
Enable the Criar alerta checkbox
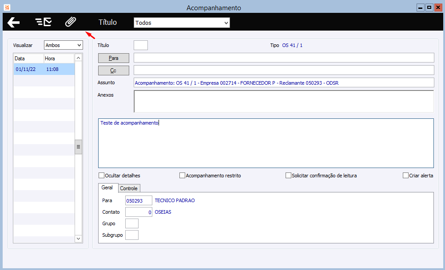[x=405, y=176]
